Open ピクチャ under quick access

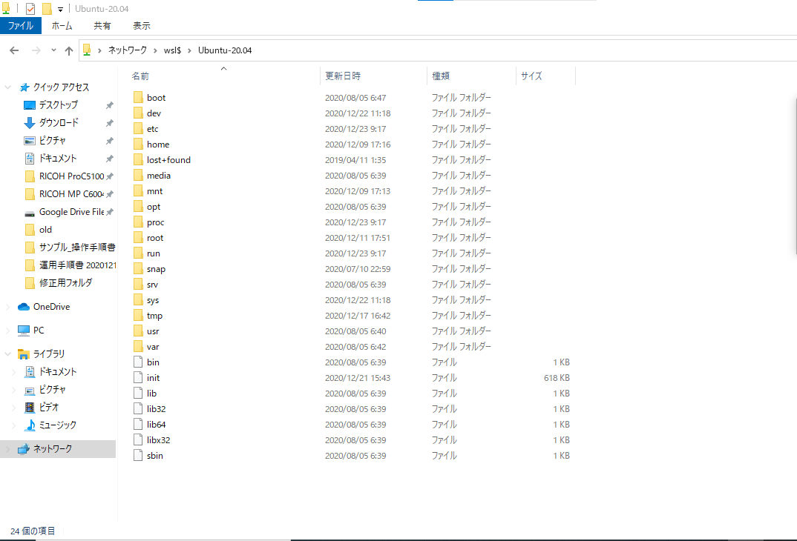coord(53,141)
